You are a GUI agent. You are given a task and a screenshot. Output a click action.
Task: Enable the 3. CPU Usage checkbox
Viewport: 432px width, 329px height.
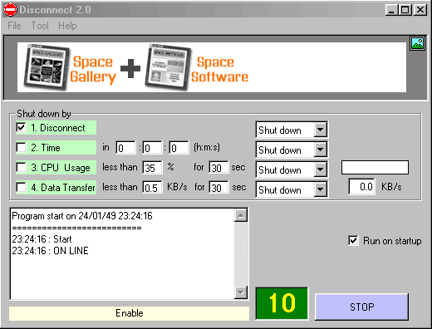[x=21, y=167]
